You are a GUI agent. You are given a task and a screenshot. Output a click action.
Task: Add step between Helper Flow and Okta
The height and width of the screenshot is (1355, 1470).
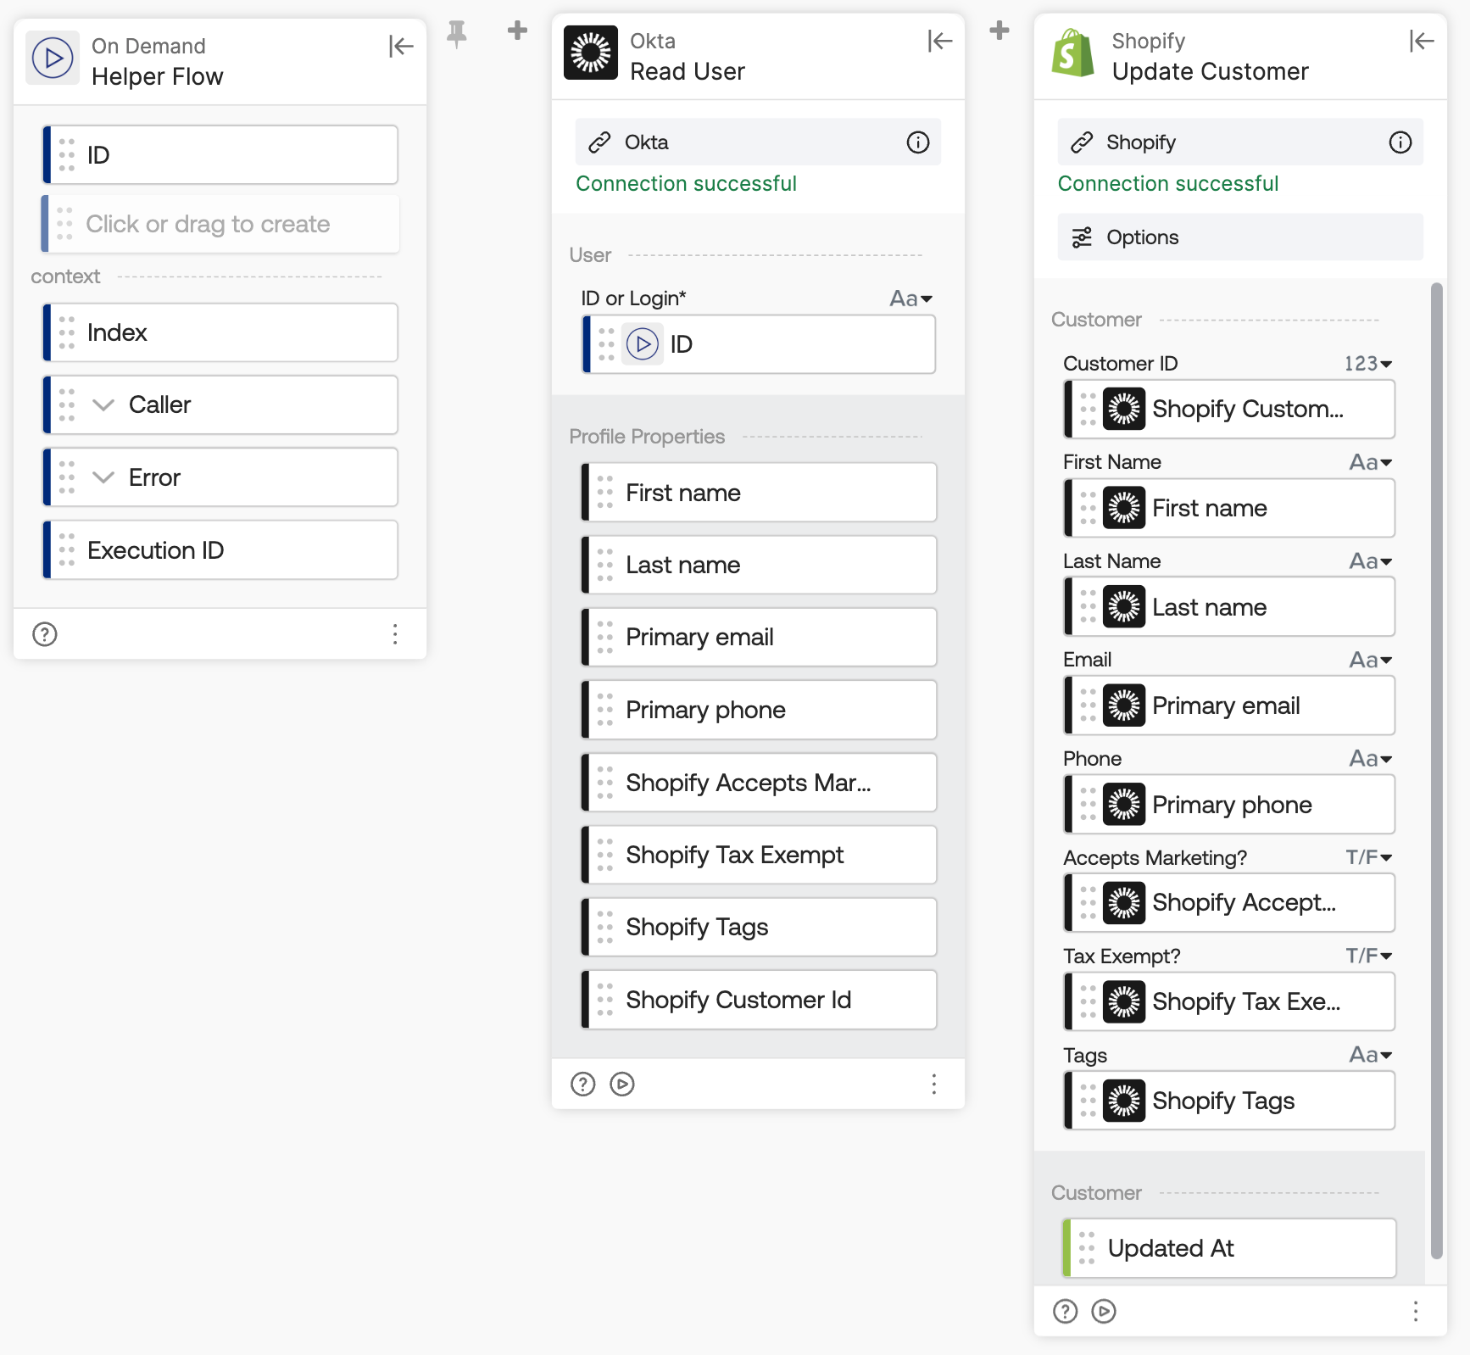[x=517, y=31]
